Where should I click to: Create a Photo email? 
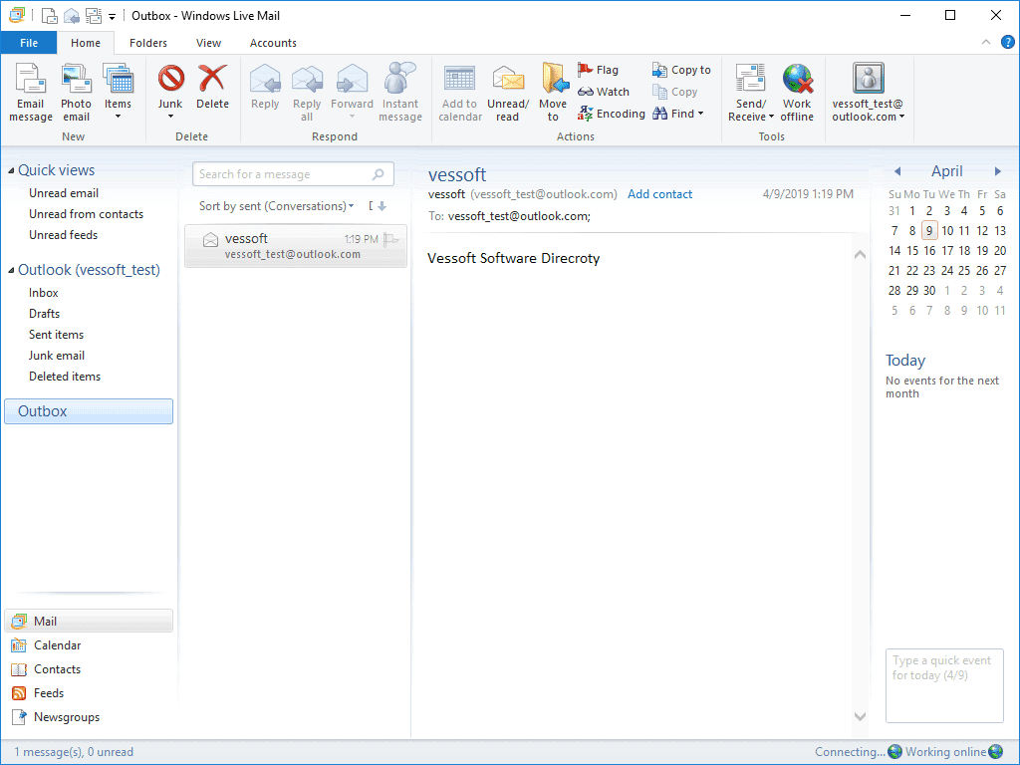click(x=76, y=93)
